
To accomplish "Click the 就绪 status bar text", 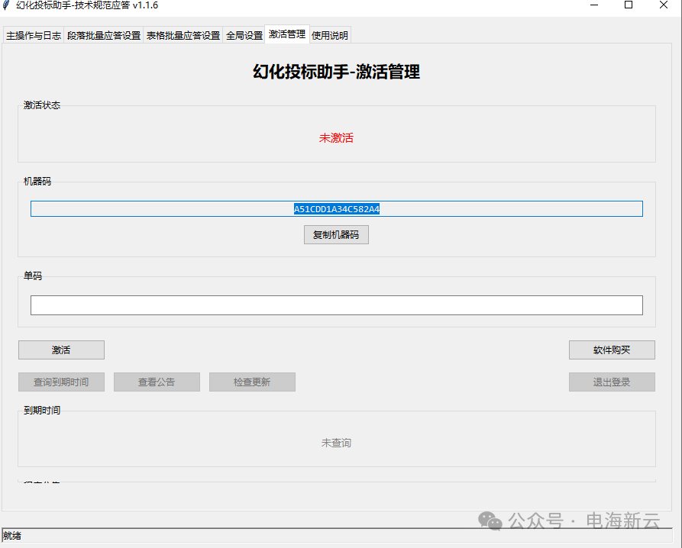I will 12,537.
